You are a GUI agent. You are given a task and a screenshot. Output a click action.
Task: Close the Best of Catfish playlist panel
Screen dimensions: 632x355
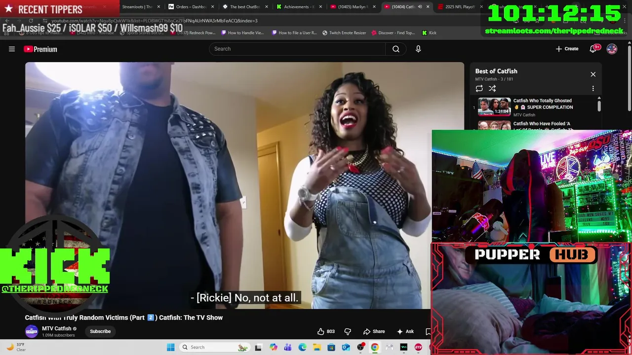click(x=593, y=74)
